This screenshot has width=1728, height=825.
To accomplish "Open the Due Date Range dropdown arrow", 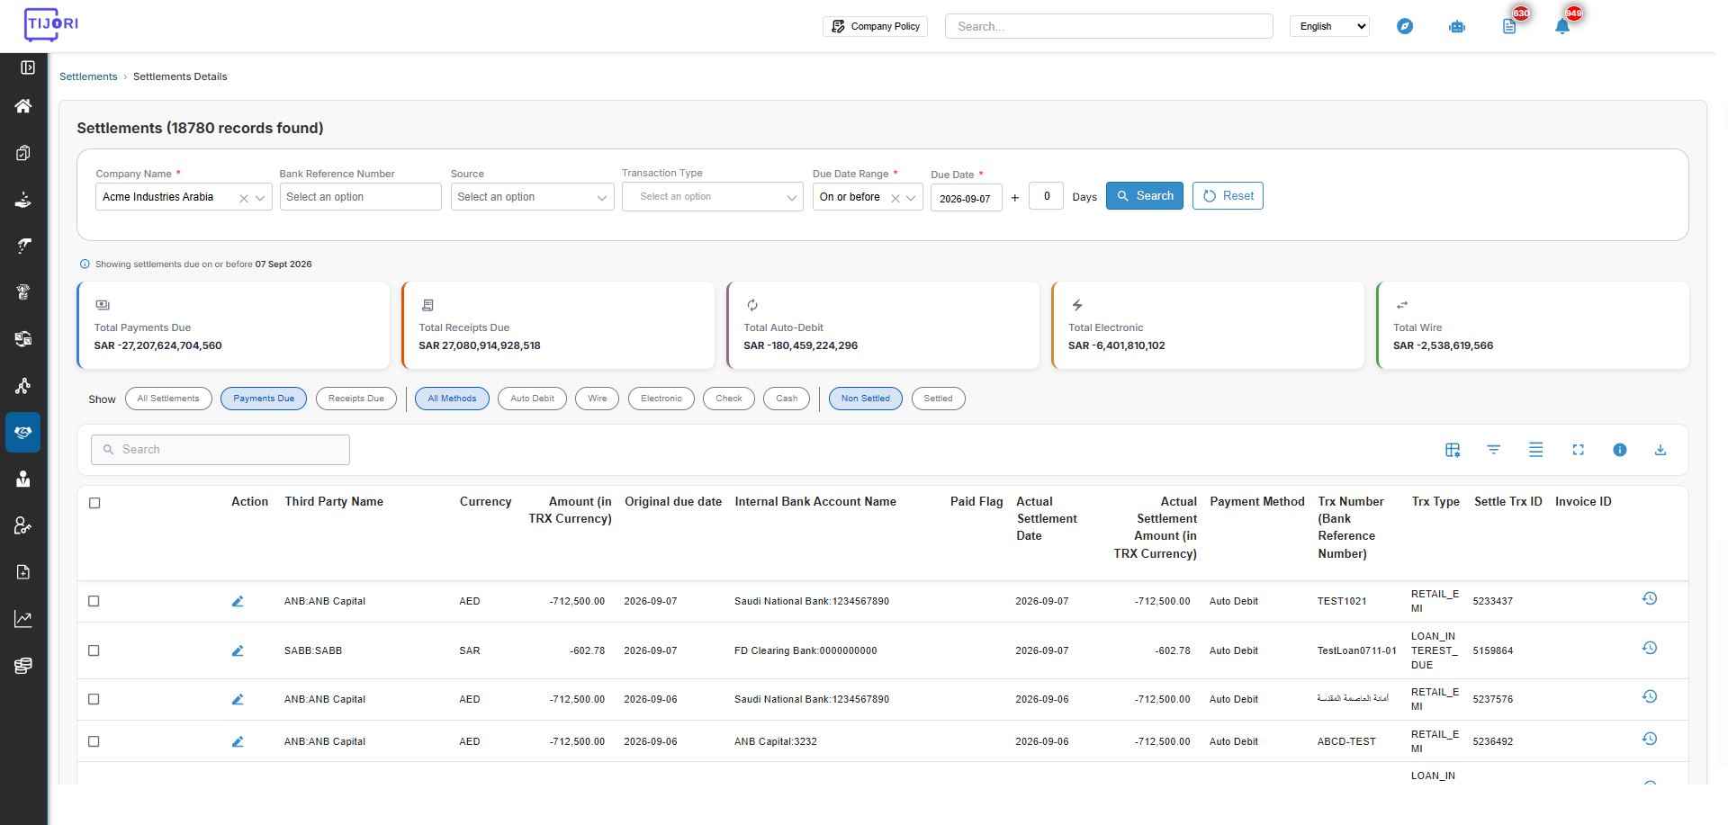I will coord(911,198).
